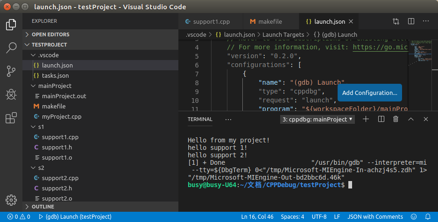Open support1.o file

pyautogui.click(x=100, y=158)
